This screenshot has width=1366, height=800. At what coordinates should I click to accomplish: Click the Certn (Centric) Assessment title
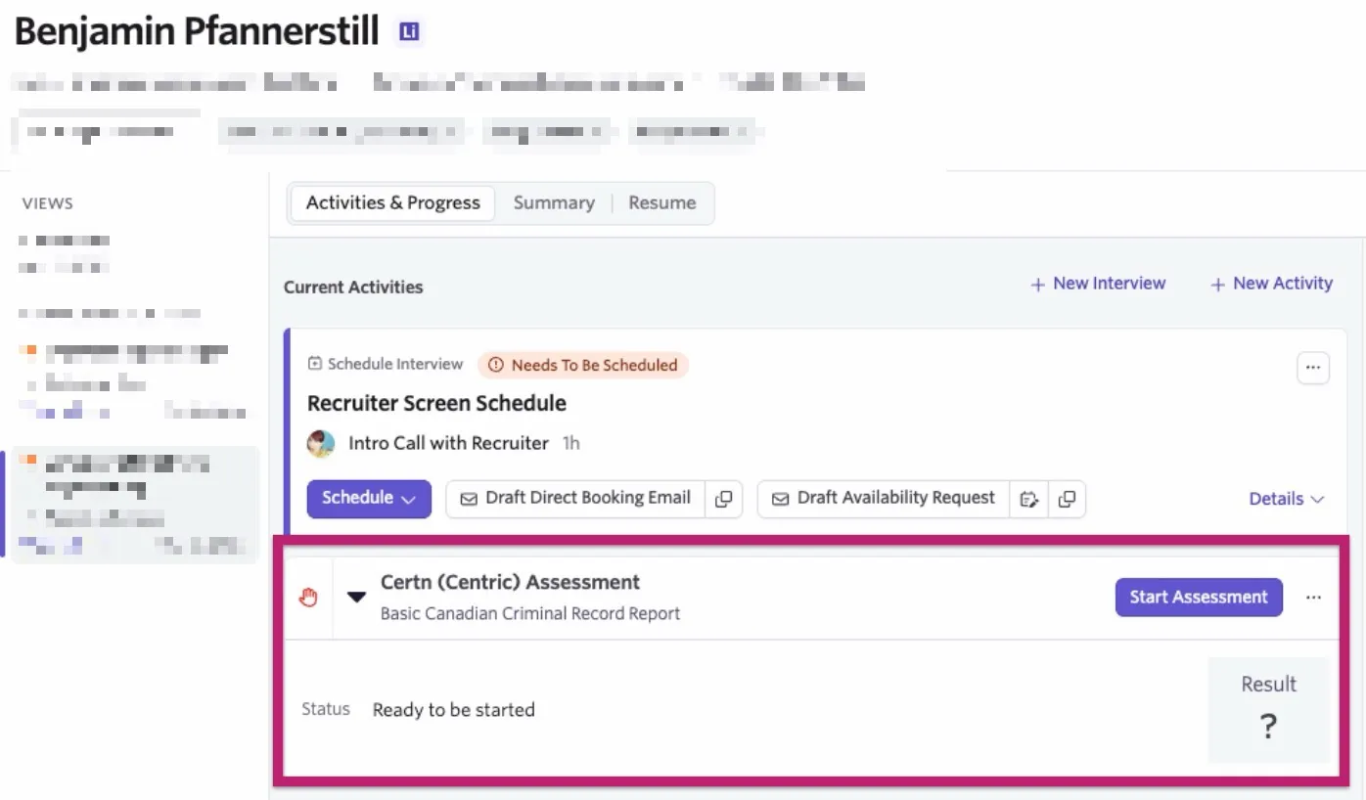coord(510,582)
